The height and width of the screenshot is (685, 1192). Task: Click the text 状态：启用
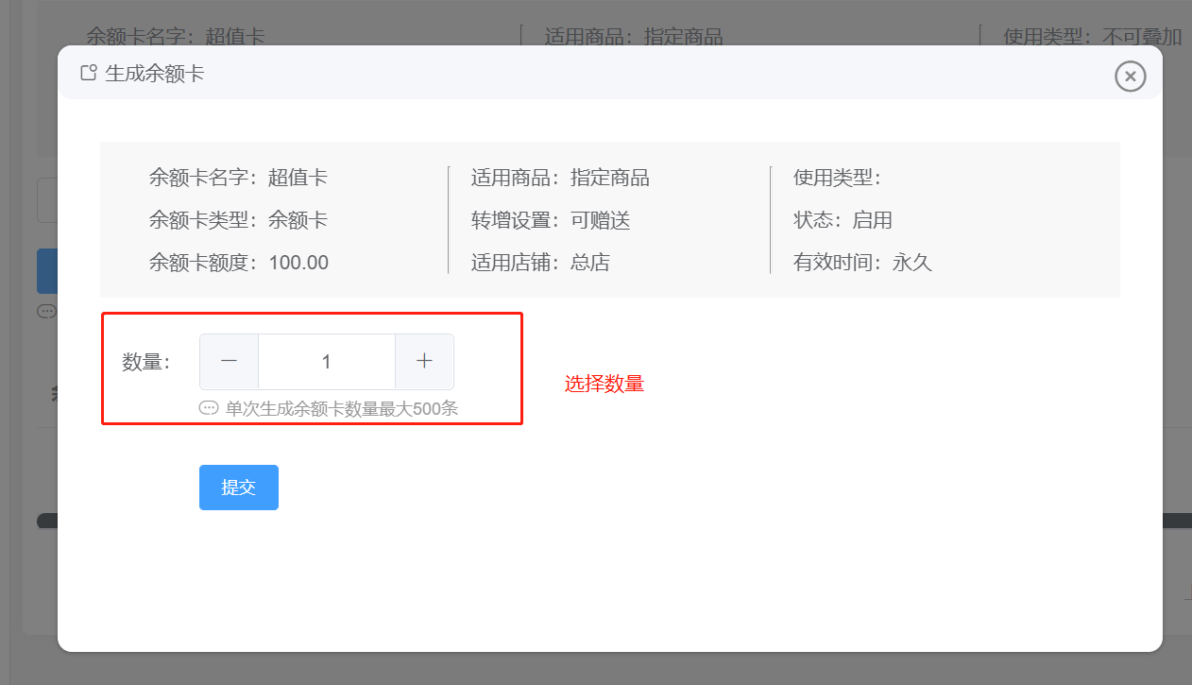point(843,220)
